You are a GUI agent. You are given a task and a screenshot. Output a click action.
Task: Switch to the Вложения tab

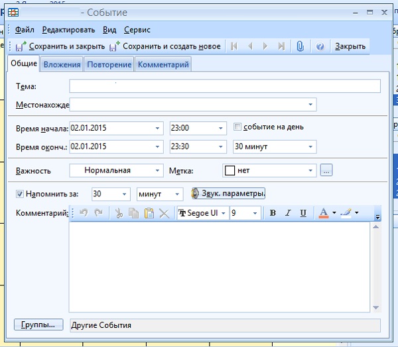tap(62, 64)
